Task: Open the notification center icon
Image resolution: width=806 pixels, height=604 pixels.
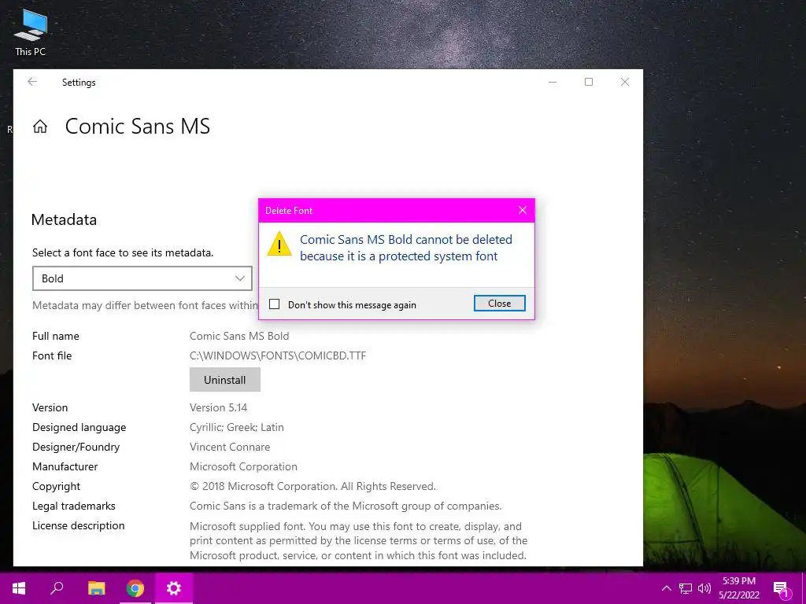Action: click(782, 588)
